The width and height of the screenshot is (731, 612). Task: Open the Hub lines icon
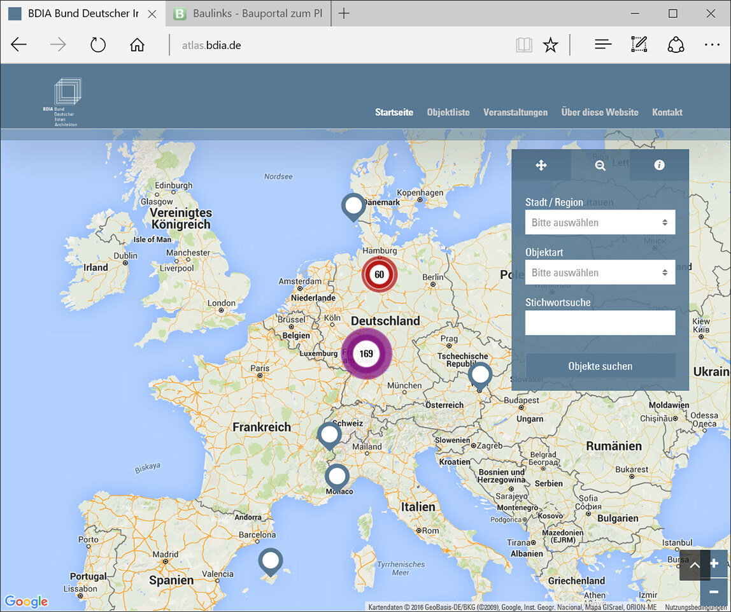pyautogui.click(x=603, y=45)
